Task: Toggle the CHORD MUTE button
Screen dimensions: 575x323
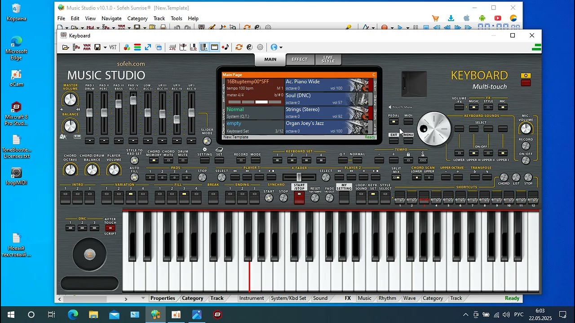Action: pos(168,160)
